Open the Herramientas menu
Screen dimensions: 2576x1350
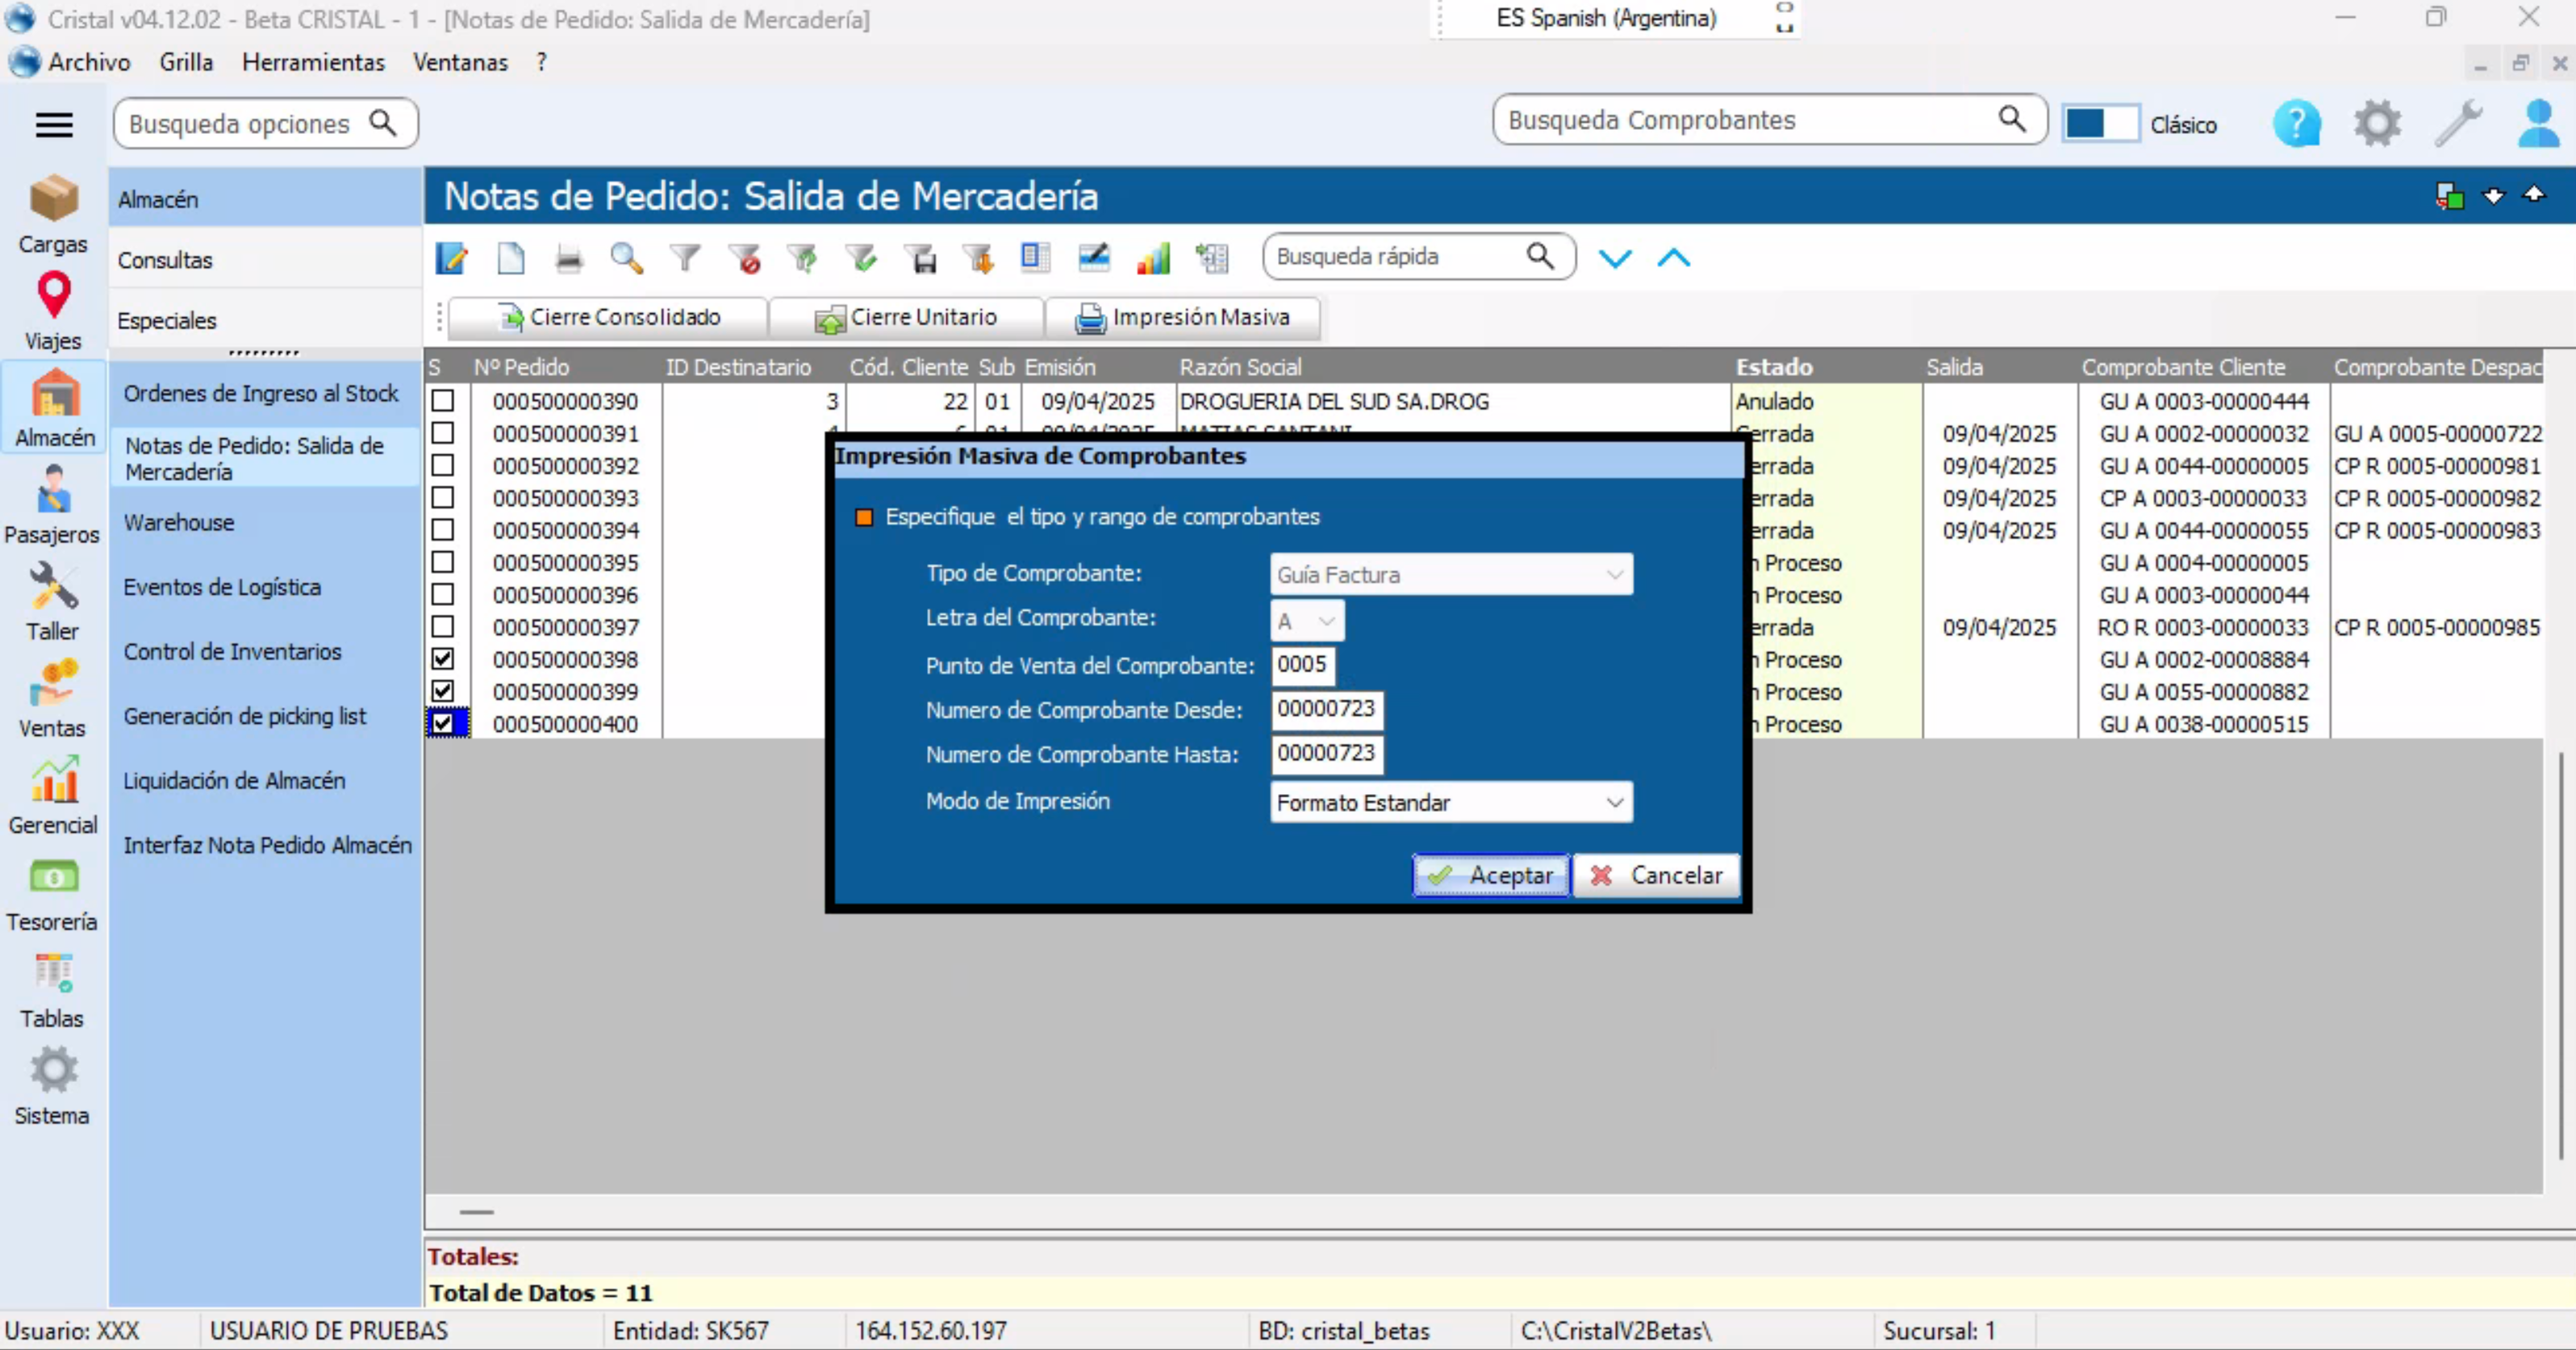[x=313, y=62]
